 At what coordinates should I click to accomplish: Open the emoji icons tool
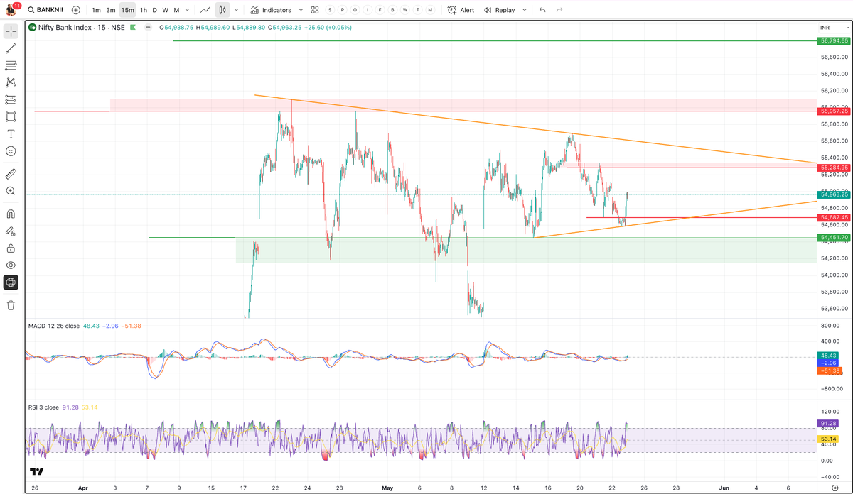point(11,151)
